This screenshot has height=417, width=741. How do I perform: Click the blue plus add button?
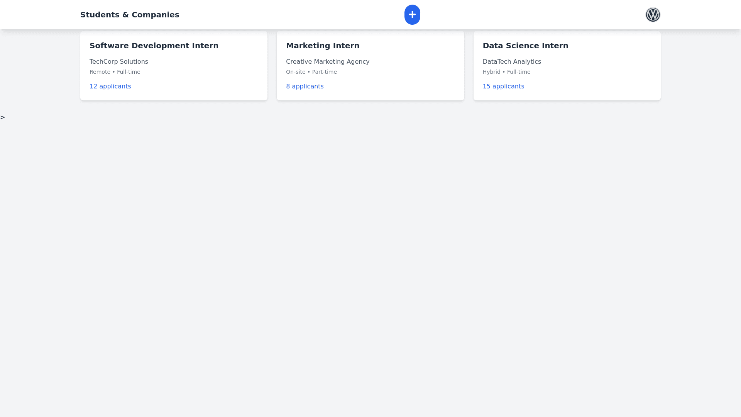pos(412,15)
